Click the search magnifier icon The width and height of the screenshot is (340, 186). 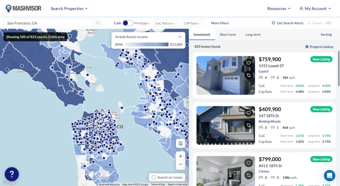point(97,23)
